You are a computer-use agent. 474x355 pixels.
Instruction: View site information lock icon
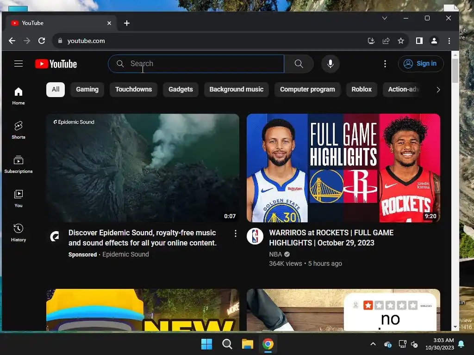pos(60,41)
